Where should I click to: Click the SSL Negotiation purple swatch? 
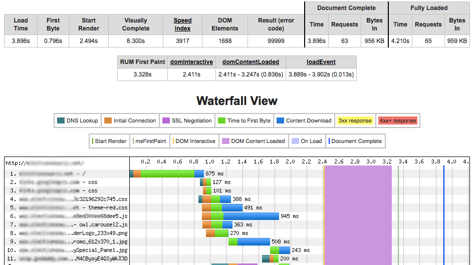pyautogui.click(x=166, y=120)
